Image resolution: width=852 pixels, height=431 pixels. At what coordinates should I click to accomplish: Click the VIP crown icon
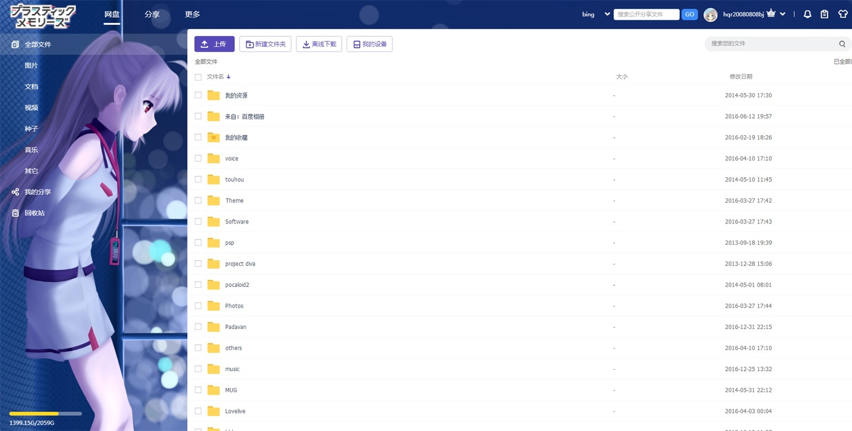click(771, 13)
